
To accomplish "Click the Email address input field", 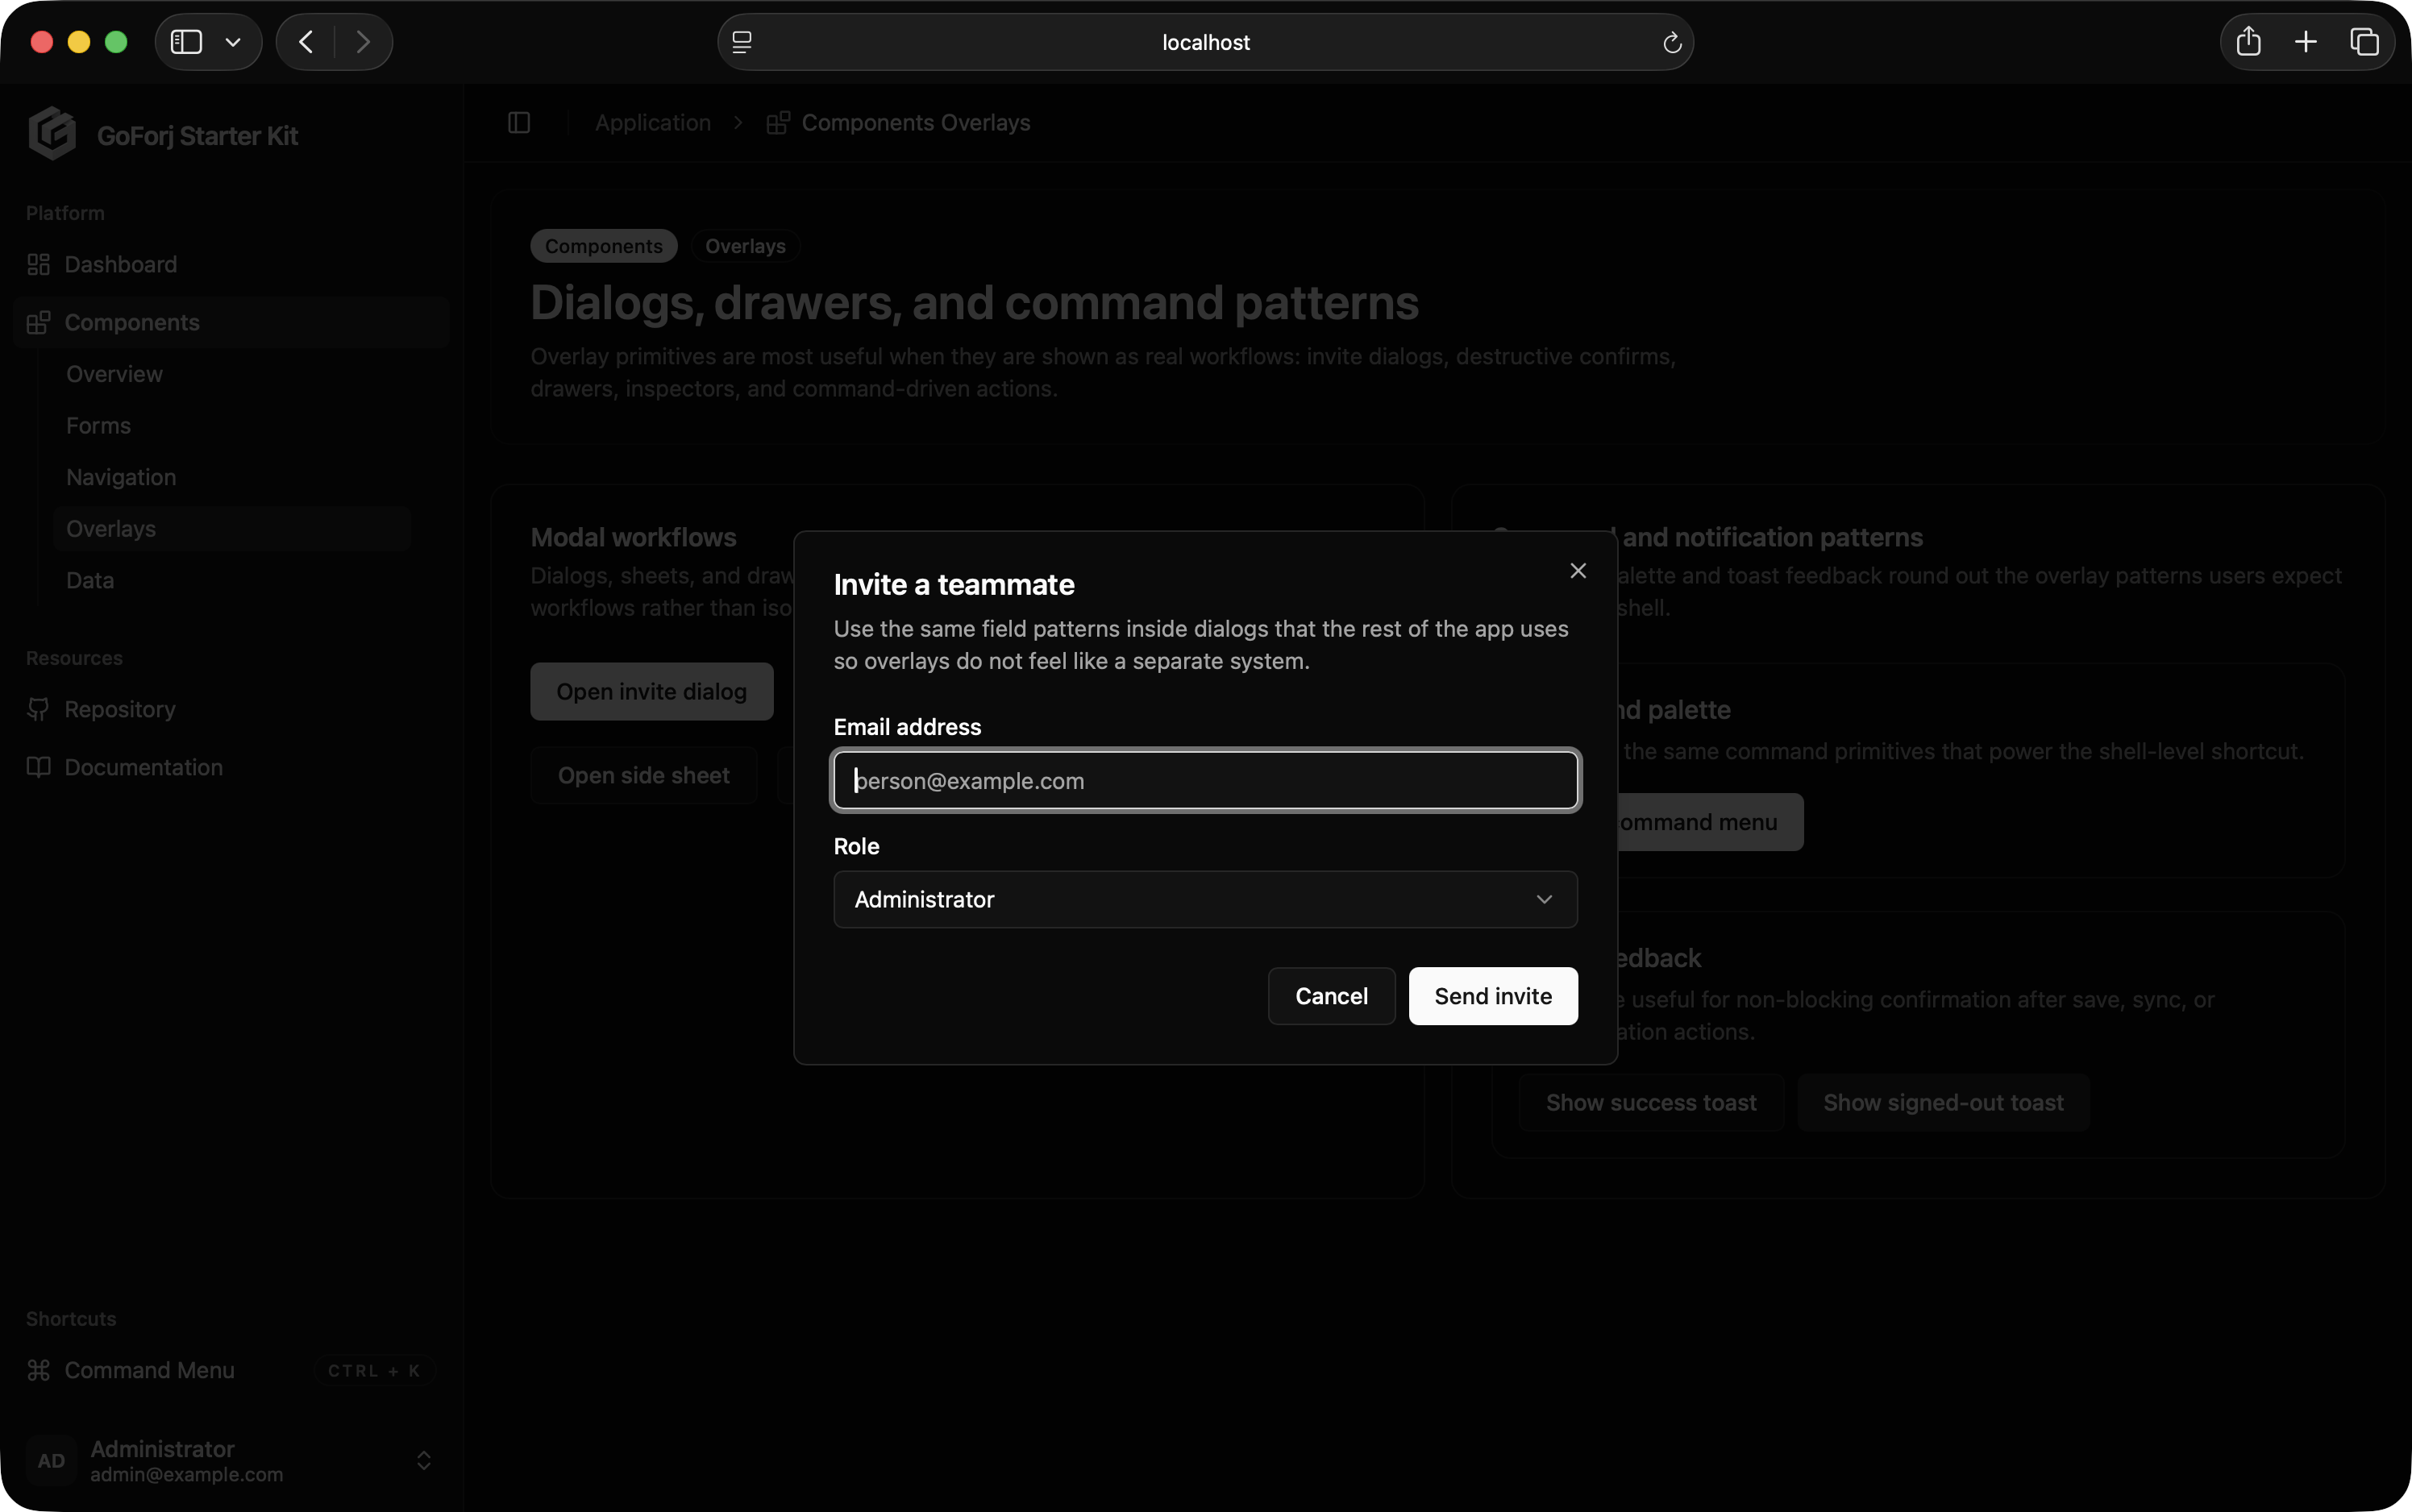I will pos(1206,780).
